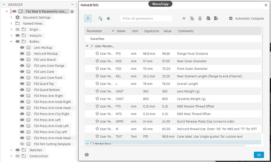271x162 pixels.
Task: Click OK to close Parameters dialog
Action: tap(259, 155)
